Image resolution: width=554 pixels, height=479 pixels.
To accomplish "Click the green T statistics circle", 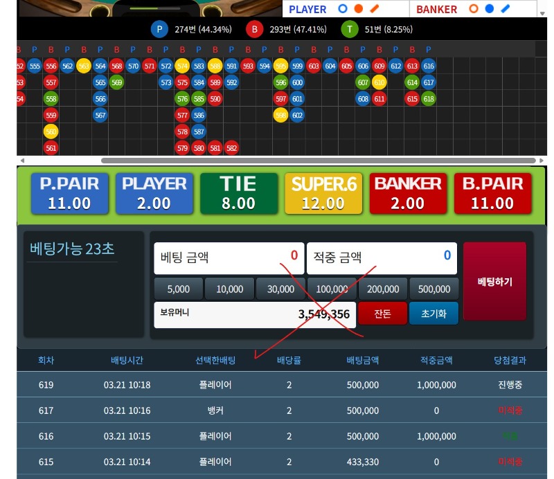I will point(350,30).
